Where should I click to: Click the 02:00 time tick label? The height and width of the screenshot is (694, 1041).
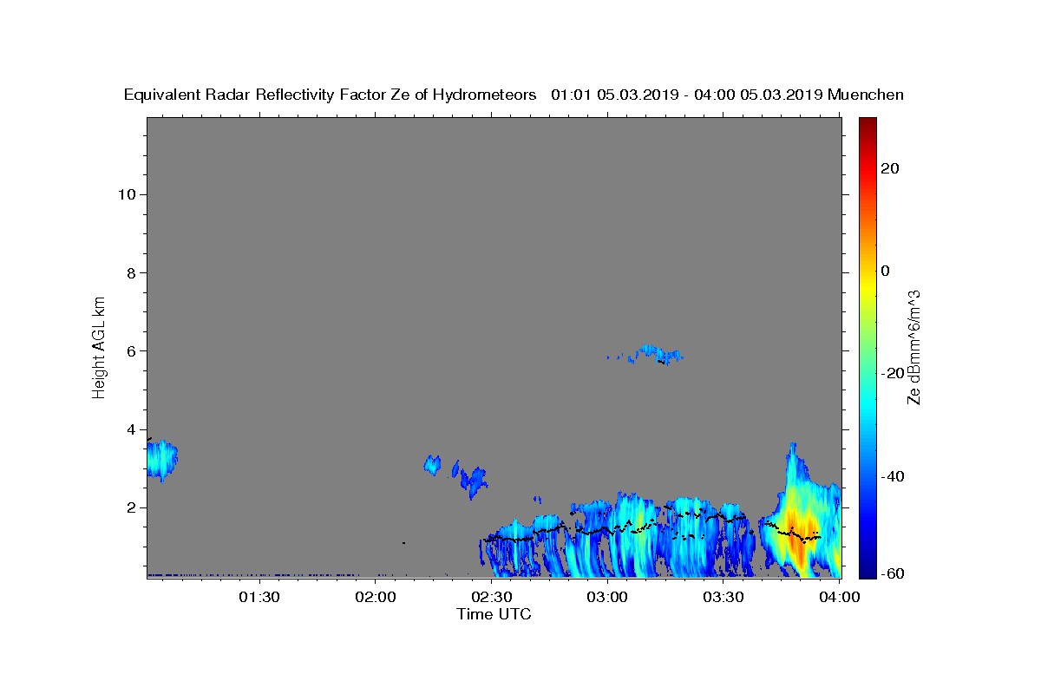pos(376,597)
